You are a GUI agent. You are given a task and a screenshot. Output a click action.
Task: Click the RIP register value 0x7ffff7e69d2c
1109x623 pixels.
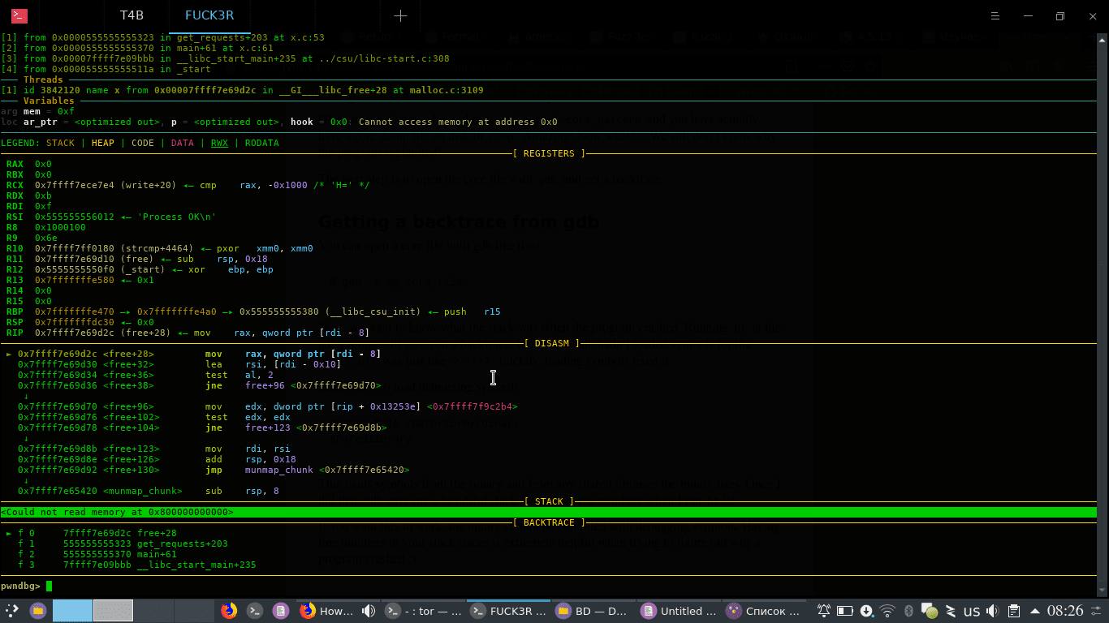tap(75, 333)
